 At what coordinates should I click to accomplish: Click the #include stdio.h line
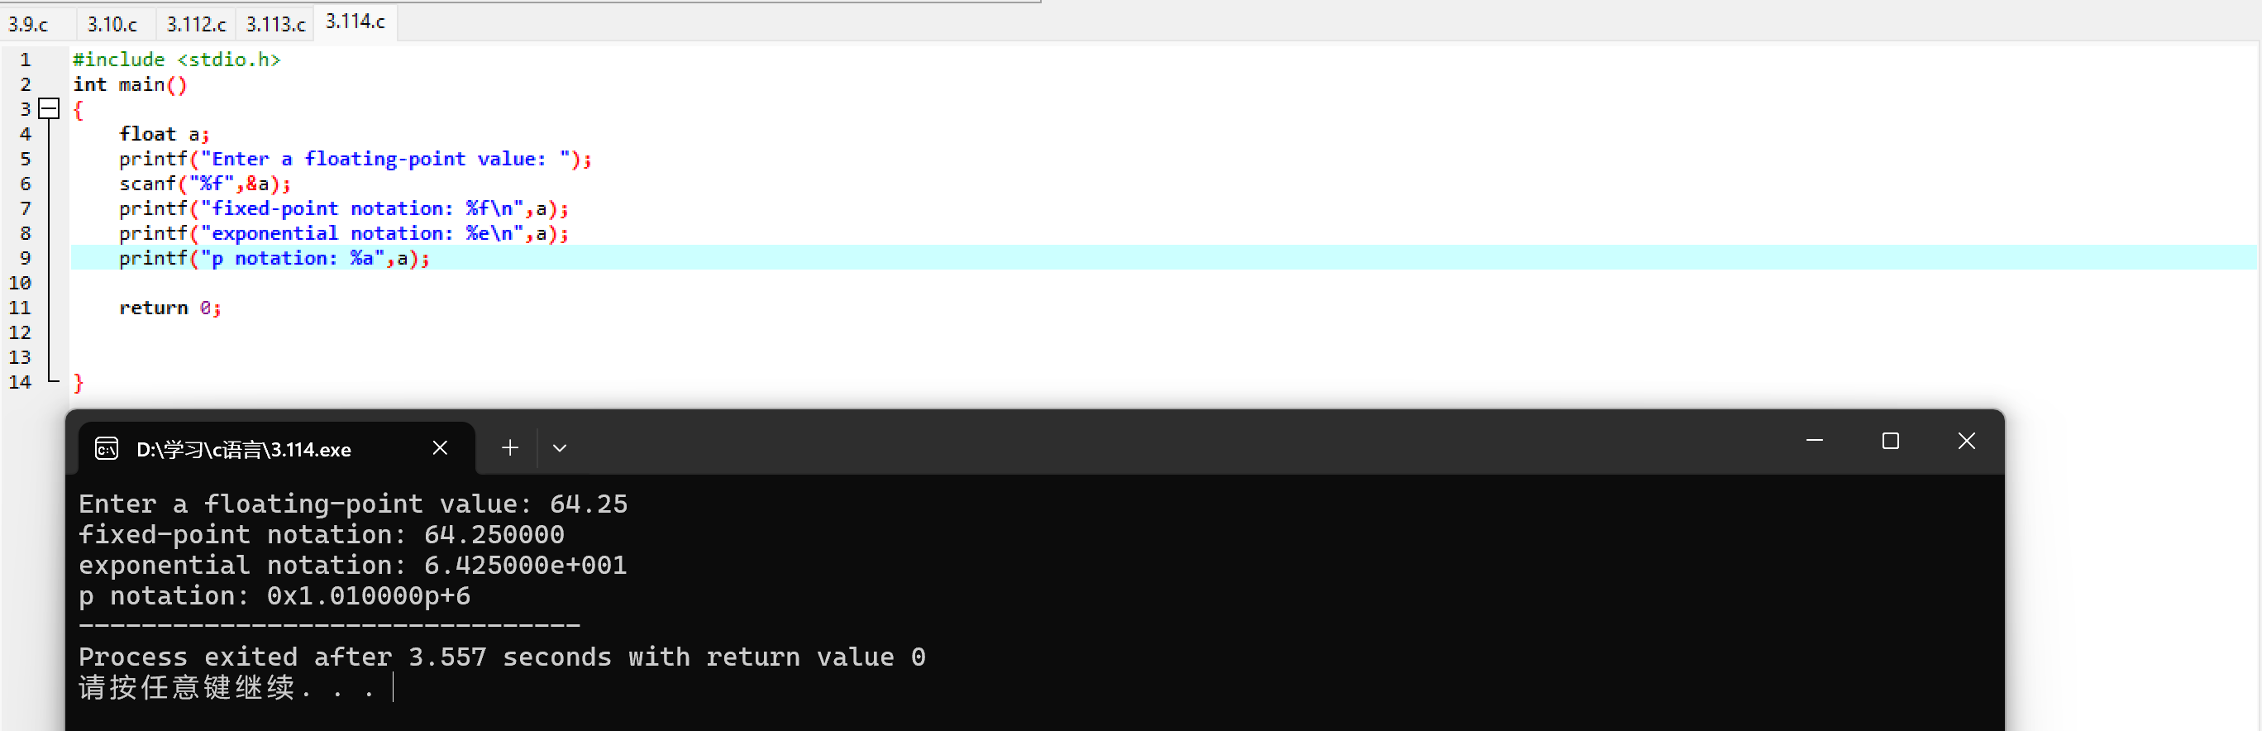point(176,60)
